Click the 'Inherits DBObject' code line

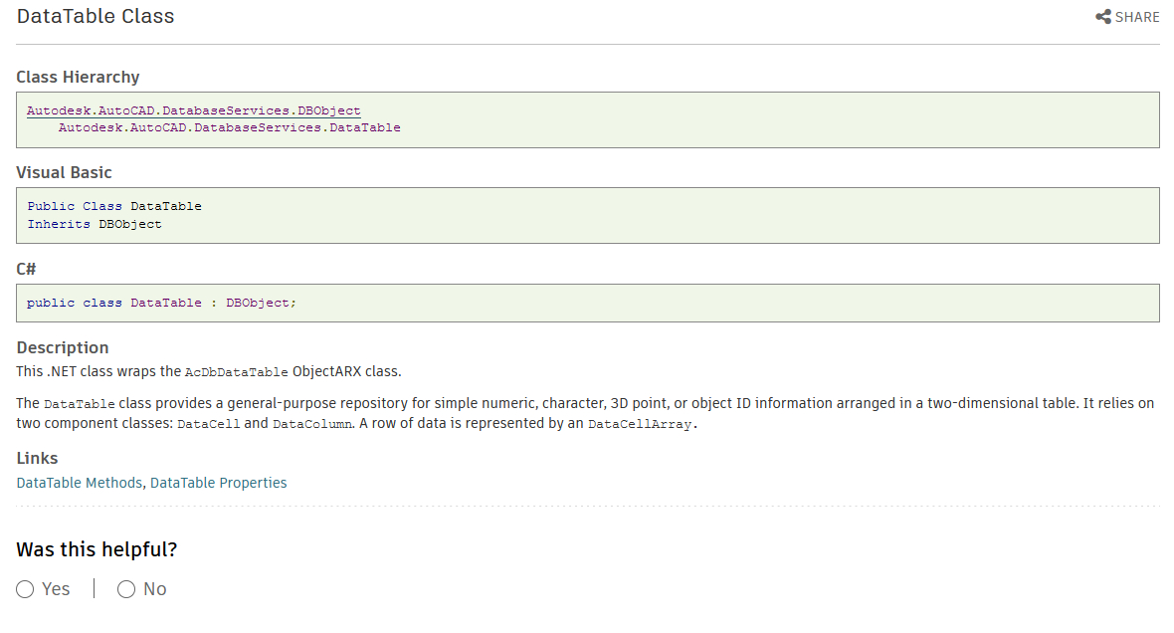pyautogui.click(x=95, y=224)
